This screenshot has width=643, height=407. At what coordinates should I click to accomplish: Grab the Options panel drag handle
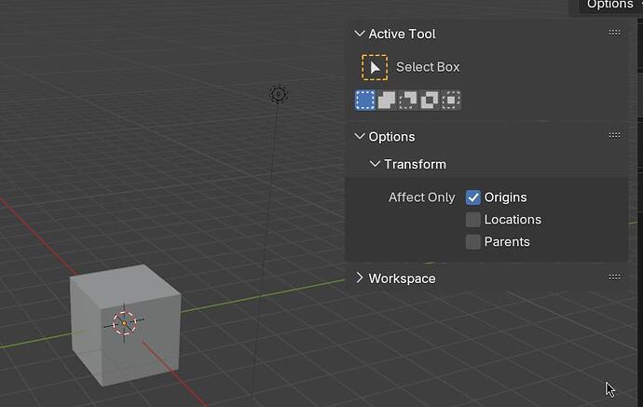point(614,136)
